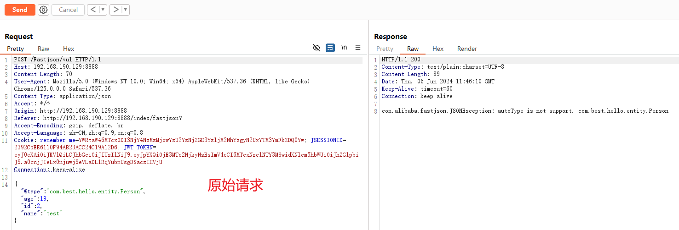Click the remember-me cookie value
Image resolution: width=679 pixels, height=230 pixels.
[x=192, y=140]
